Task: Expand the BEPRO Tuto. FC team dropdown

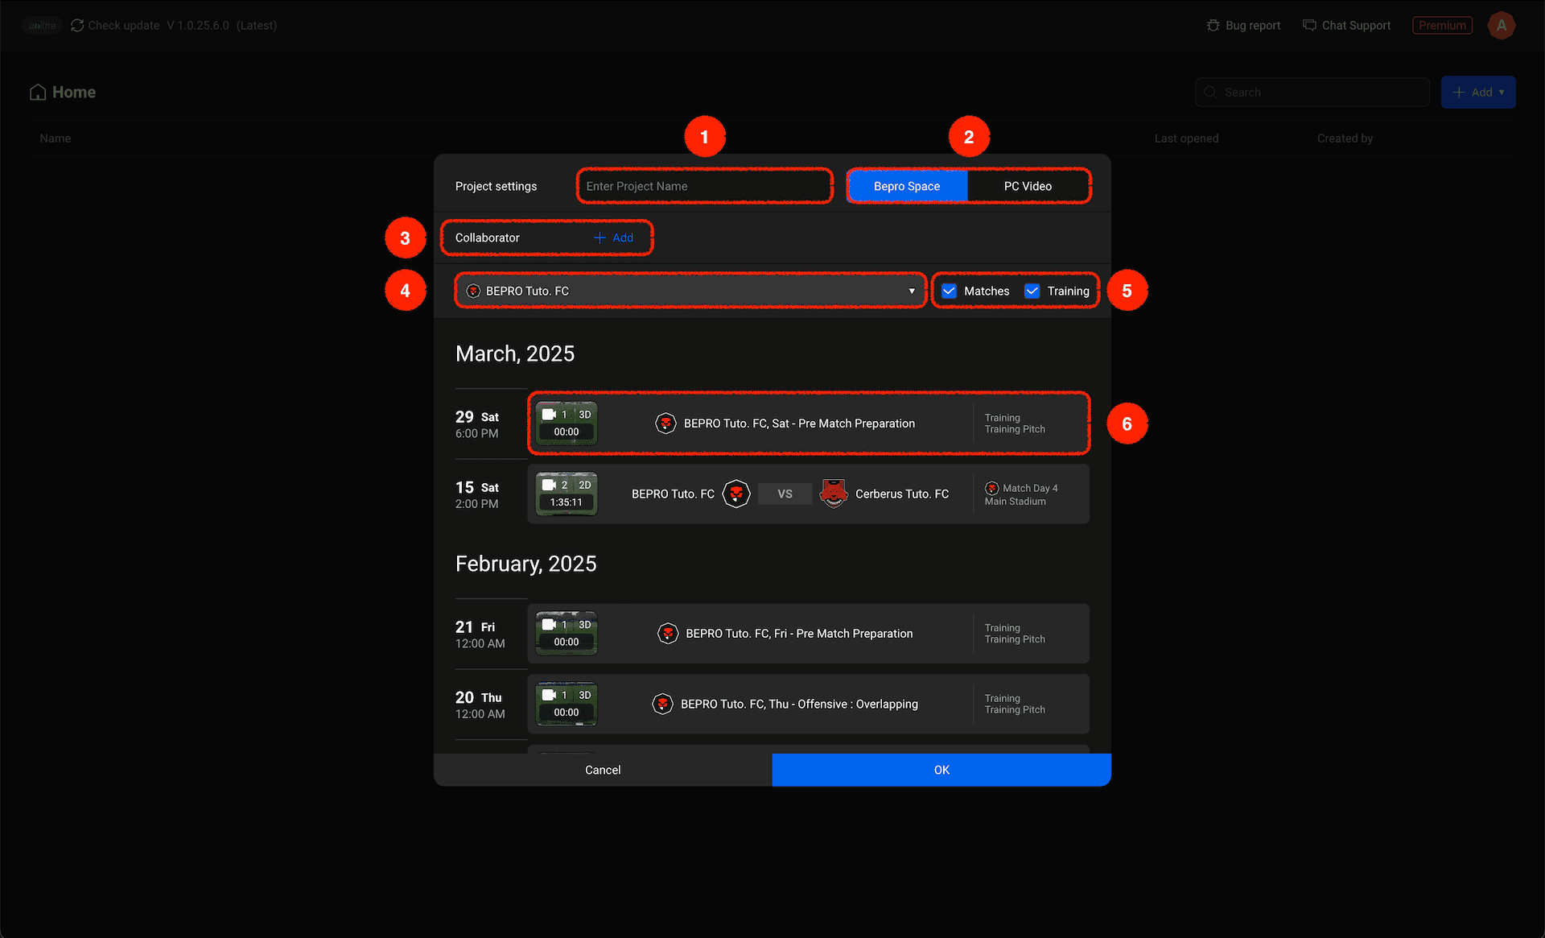Action: tap(690, 291)
